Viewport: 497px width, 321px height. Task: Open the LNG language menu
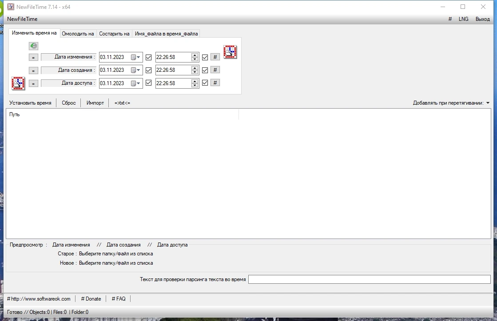click(x=463, y=19)
